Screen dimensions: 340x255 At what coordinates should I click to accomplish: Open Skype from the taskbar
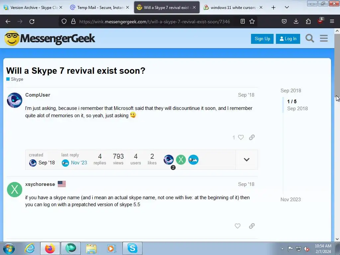coord(132,248)
